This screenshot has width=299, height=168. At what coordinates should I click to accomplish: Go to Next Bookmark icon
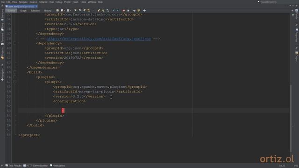tap(103, 10)
